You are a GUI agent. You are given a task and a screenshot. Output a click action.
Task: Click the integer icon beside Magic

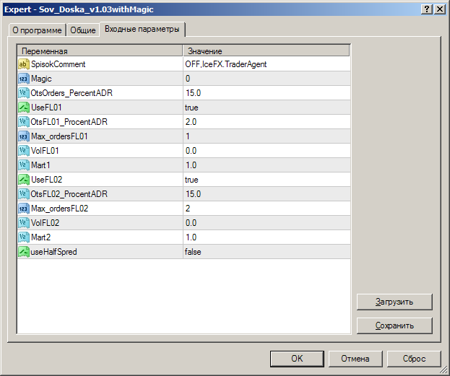tap(24, 79)
